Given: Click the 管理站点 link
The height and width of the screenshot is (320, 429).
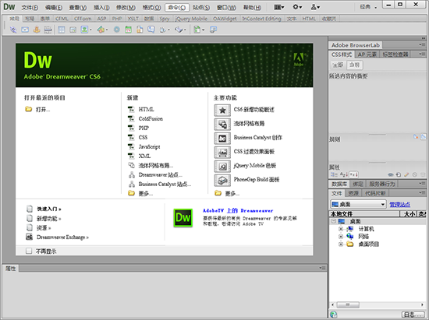Looking at the screenshot, I should click(399, 205).
